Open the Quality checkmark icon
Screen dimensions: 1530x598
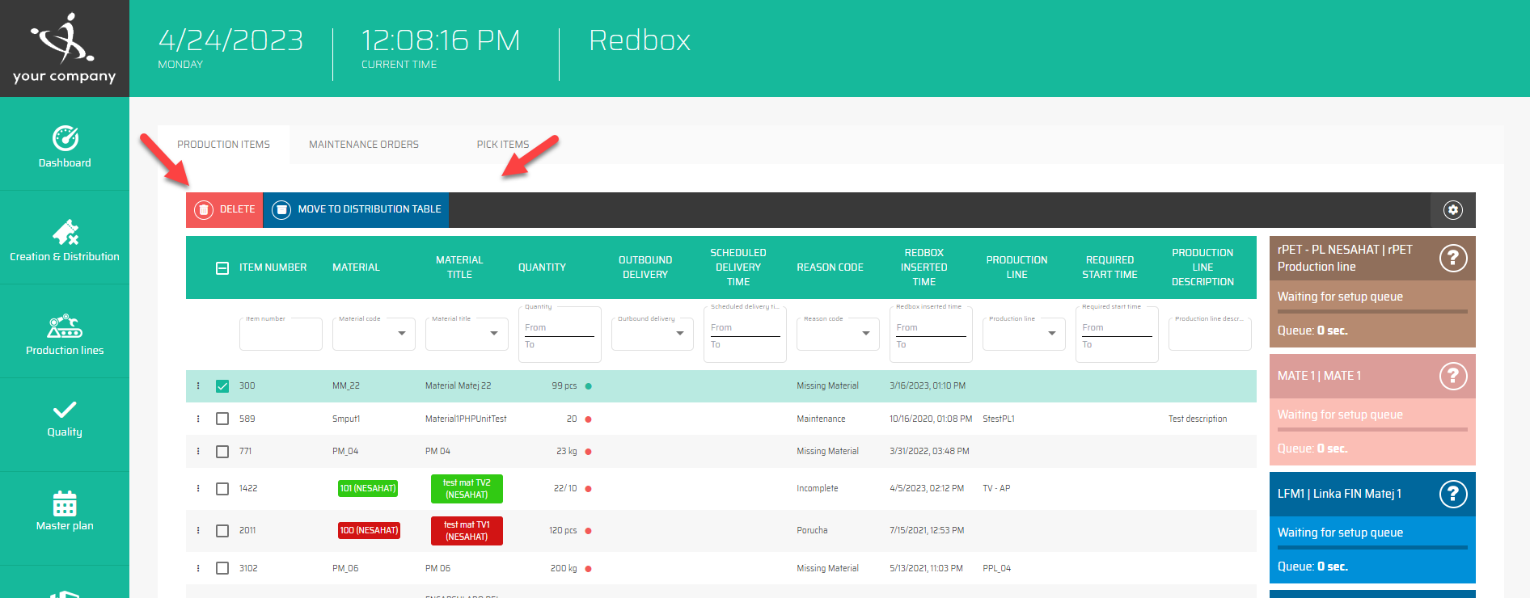coord(65,410)
